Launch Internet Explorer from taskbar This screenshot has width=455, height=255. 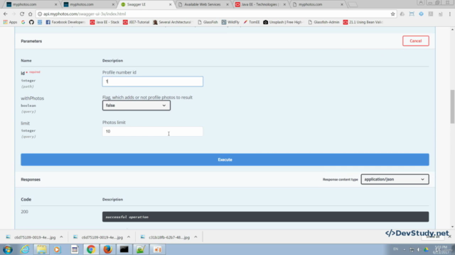click(25, 249)
